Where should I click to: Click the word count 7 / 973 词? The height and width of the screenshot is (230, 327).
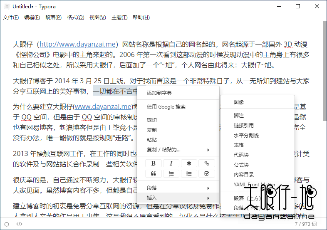click(305, 224)
